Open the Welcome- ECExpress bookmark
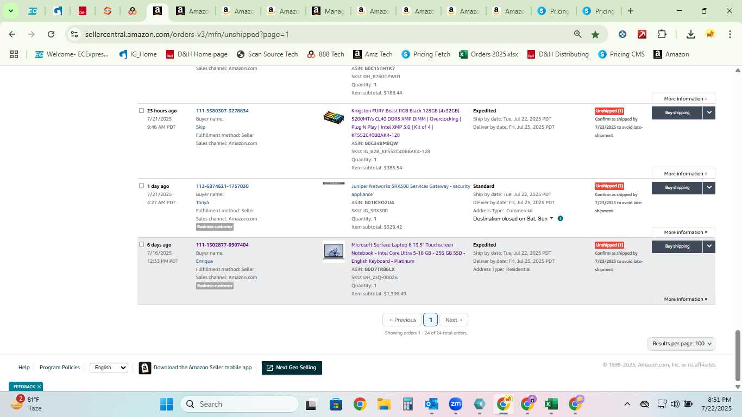The image size is (742, 417). tap(72, 54)
